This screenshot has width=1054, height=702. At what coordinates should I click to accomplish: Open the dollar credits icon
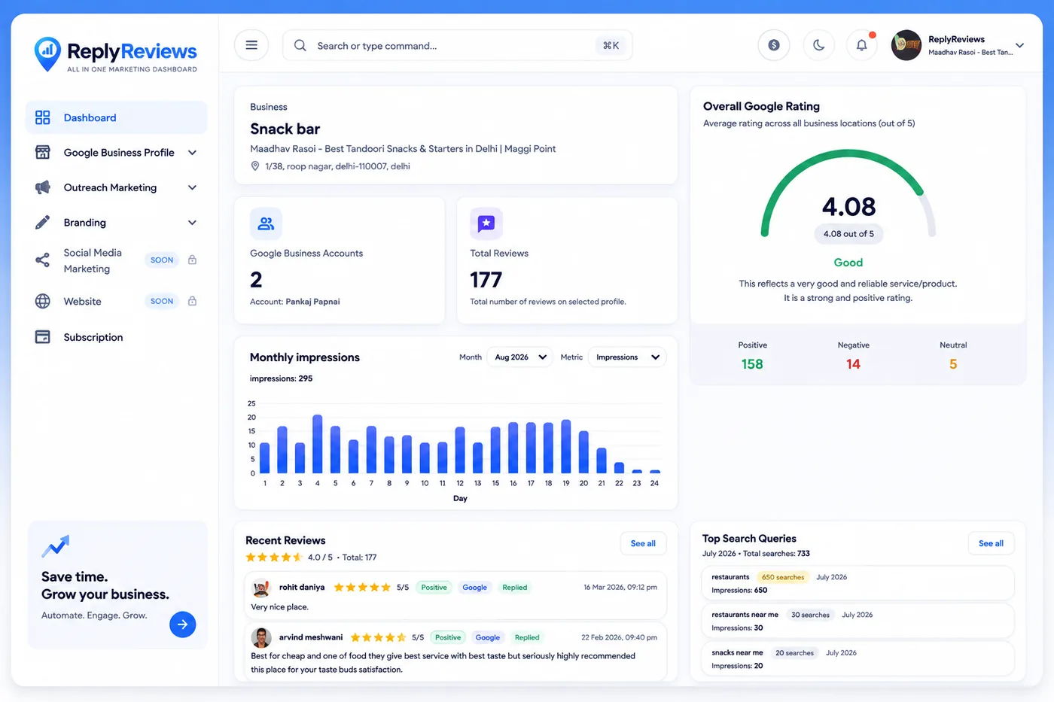(x=773, y=45)
